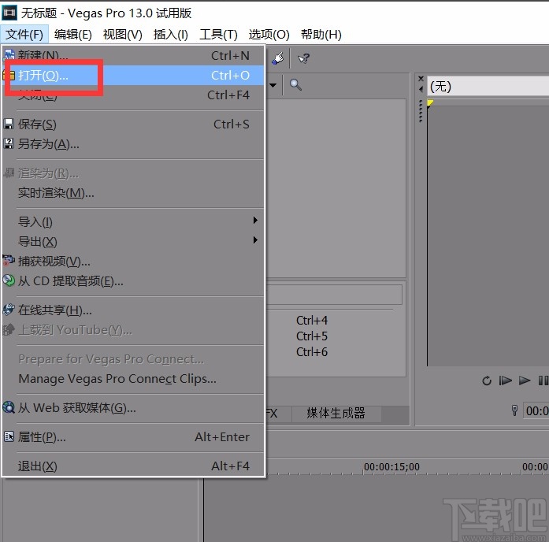549x542 pixels.
Task: Select 保存(S) menu entry
Action: tap(133, 124)
